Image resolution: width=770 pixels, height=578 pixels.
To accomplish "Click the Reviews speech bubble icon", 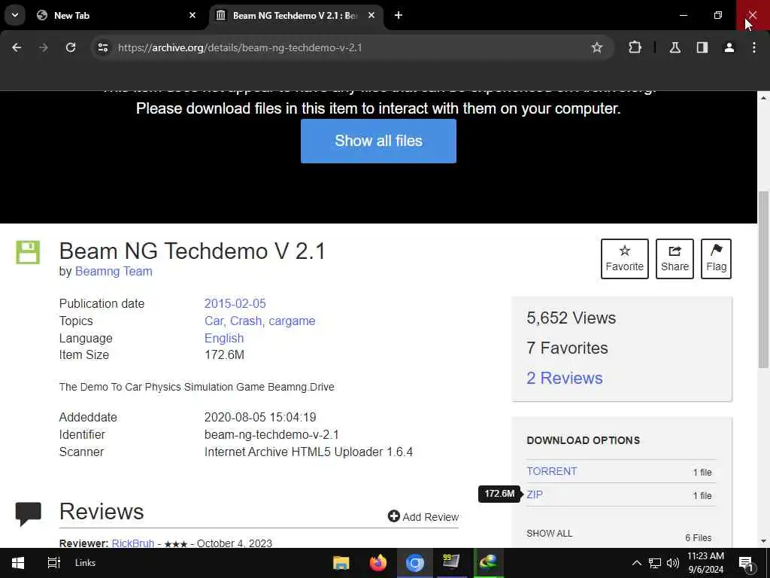I will click(x=28, y=514).
